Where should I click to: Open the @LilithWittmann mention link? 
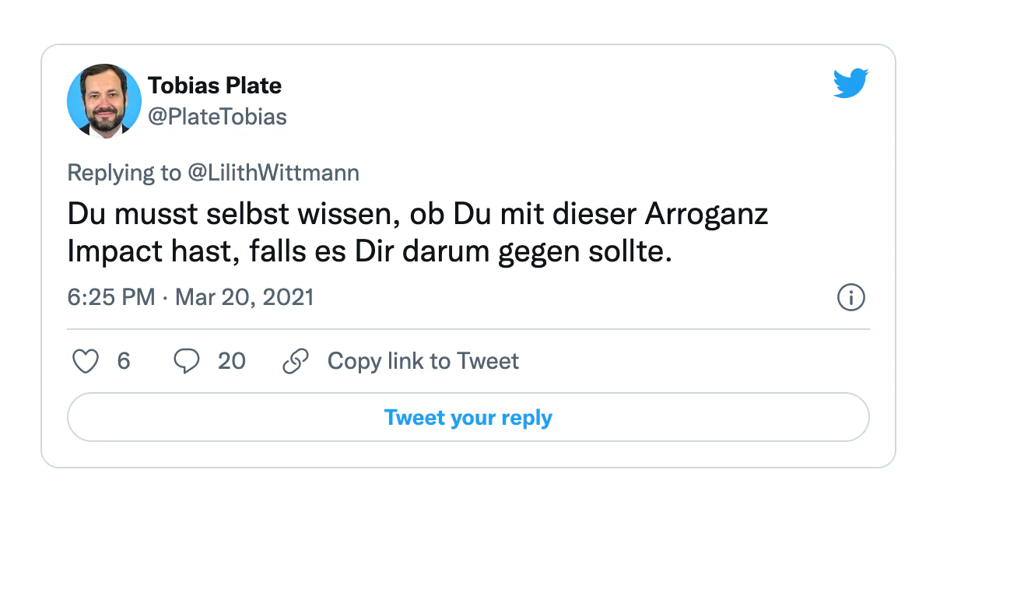click(274, 173)
